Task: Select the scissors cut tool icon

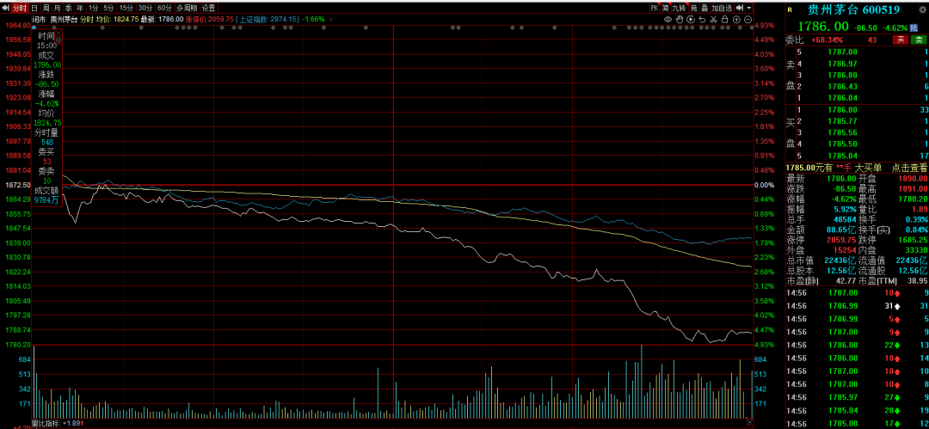Action: pos(713,19)
